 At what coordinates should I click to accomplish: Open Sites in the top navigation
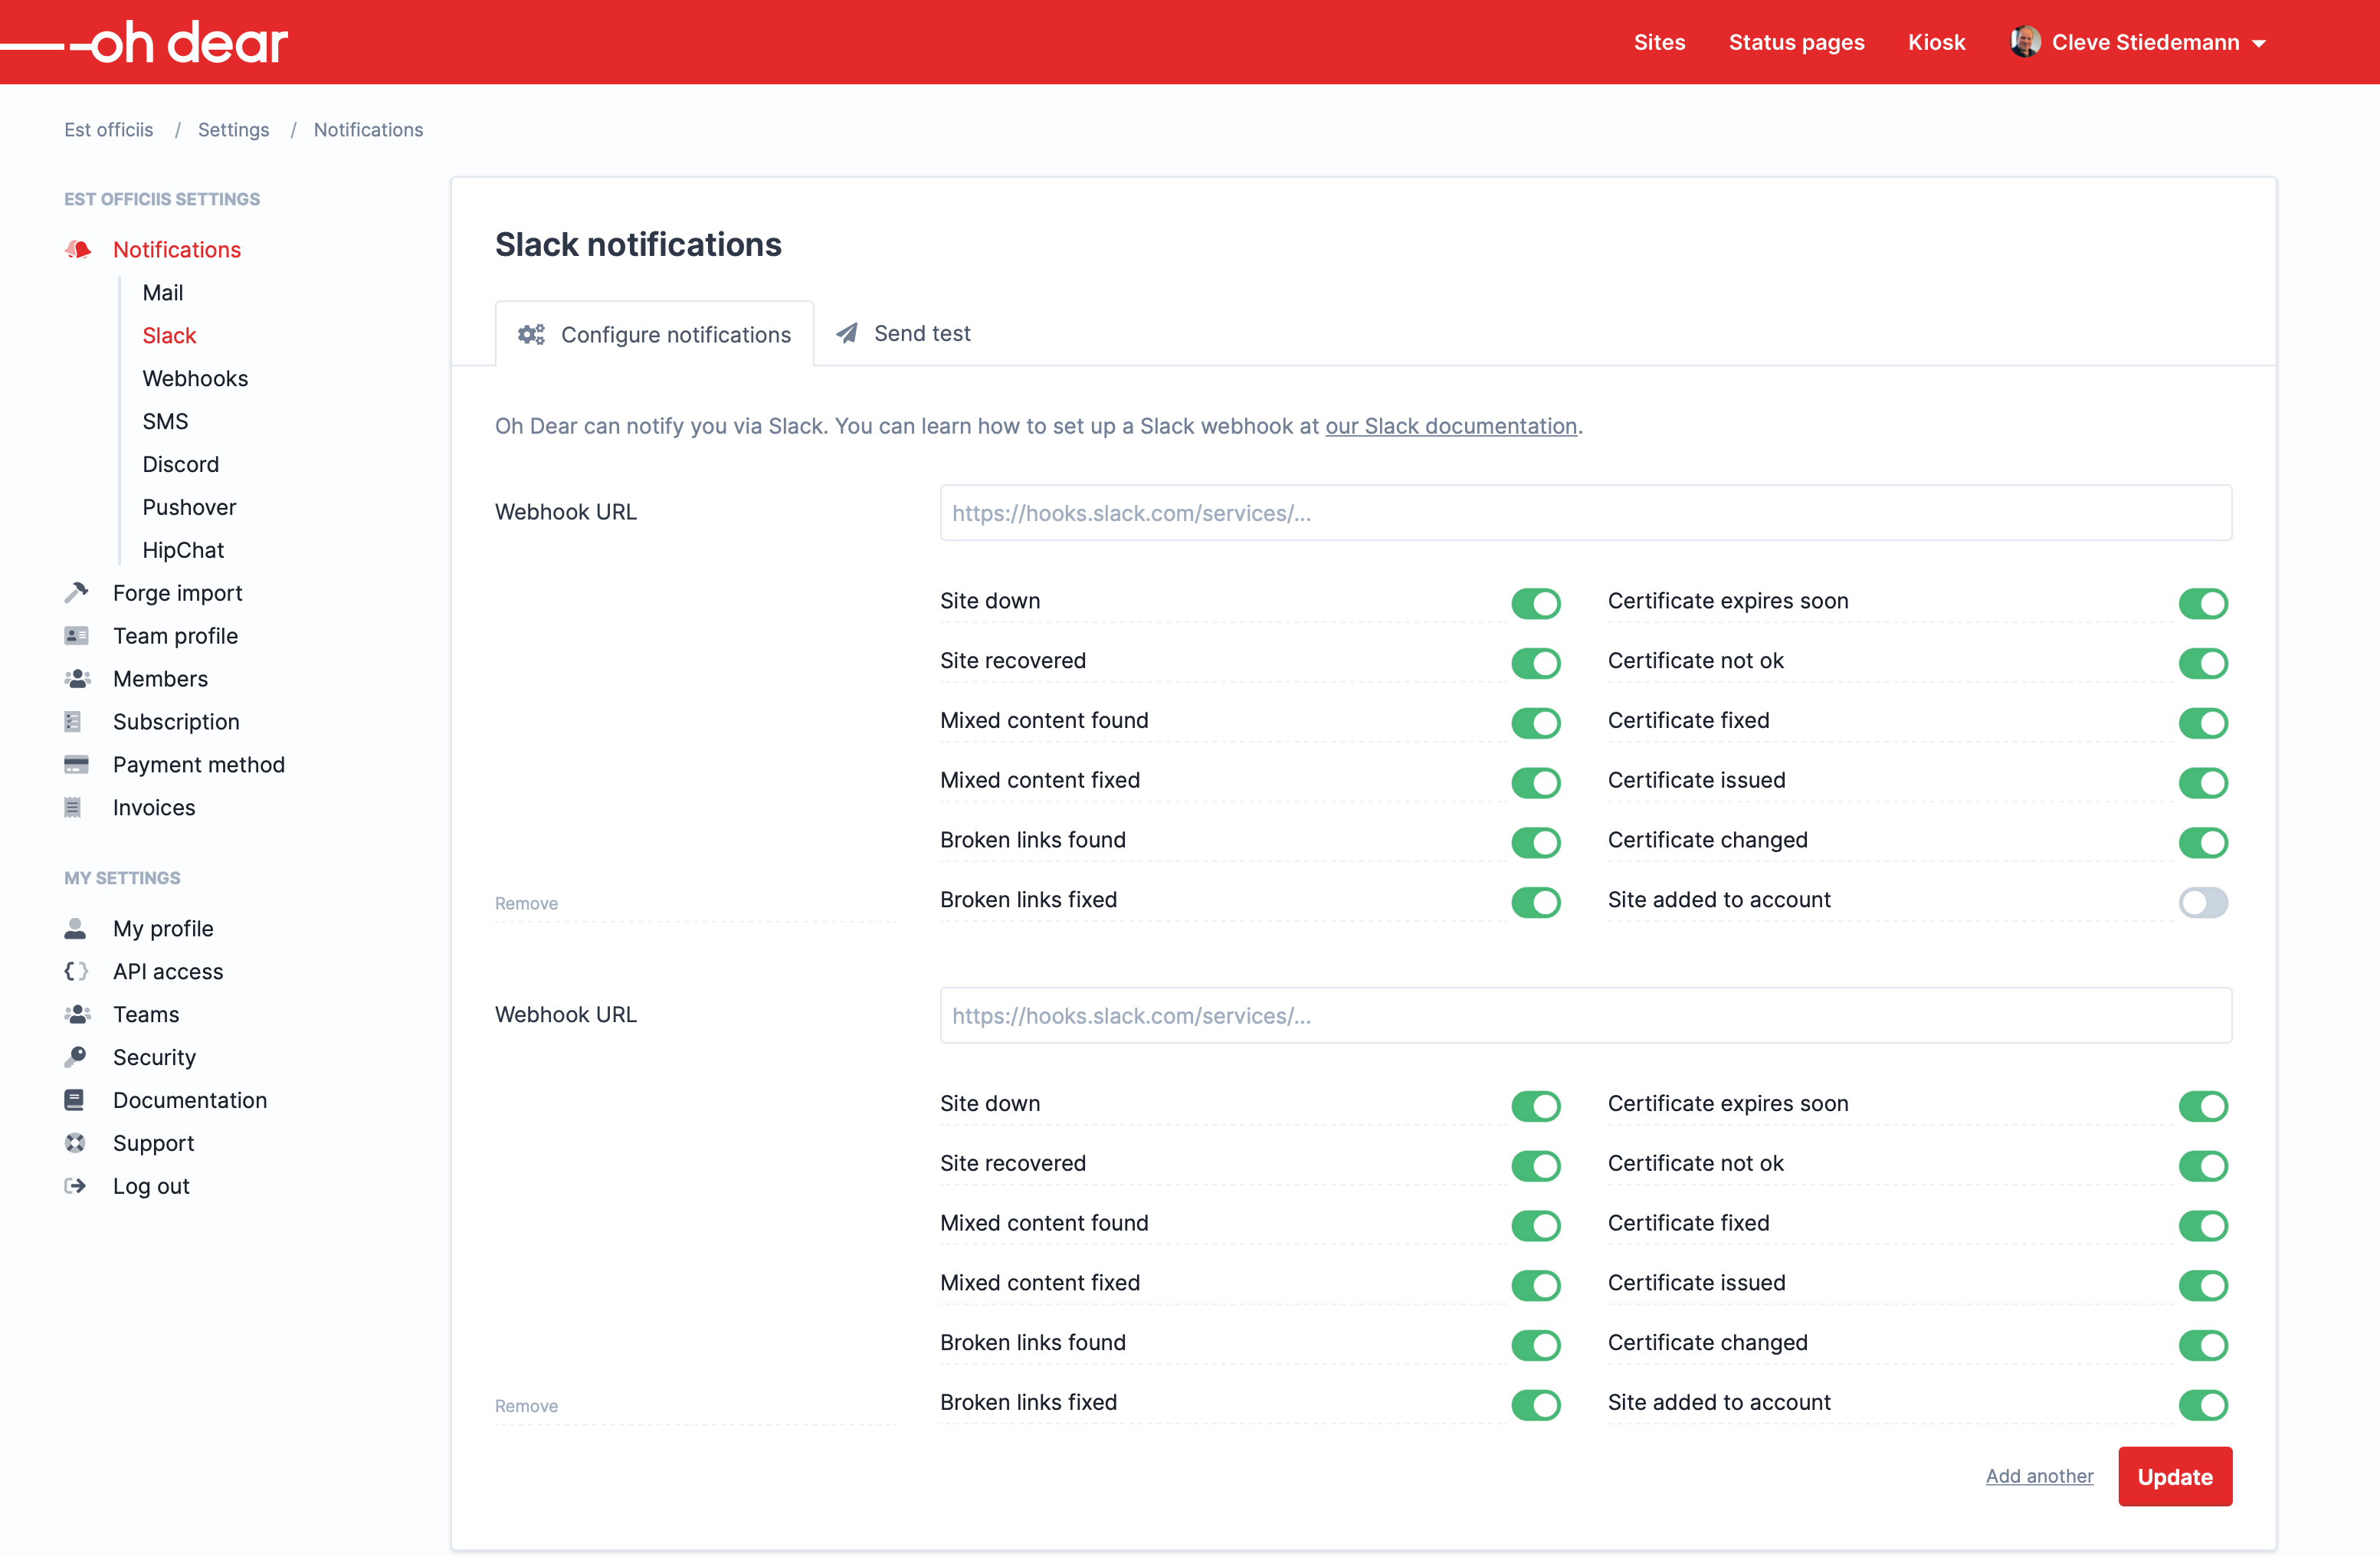1659,42
